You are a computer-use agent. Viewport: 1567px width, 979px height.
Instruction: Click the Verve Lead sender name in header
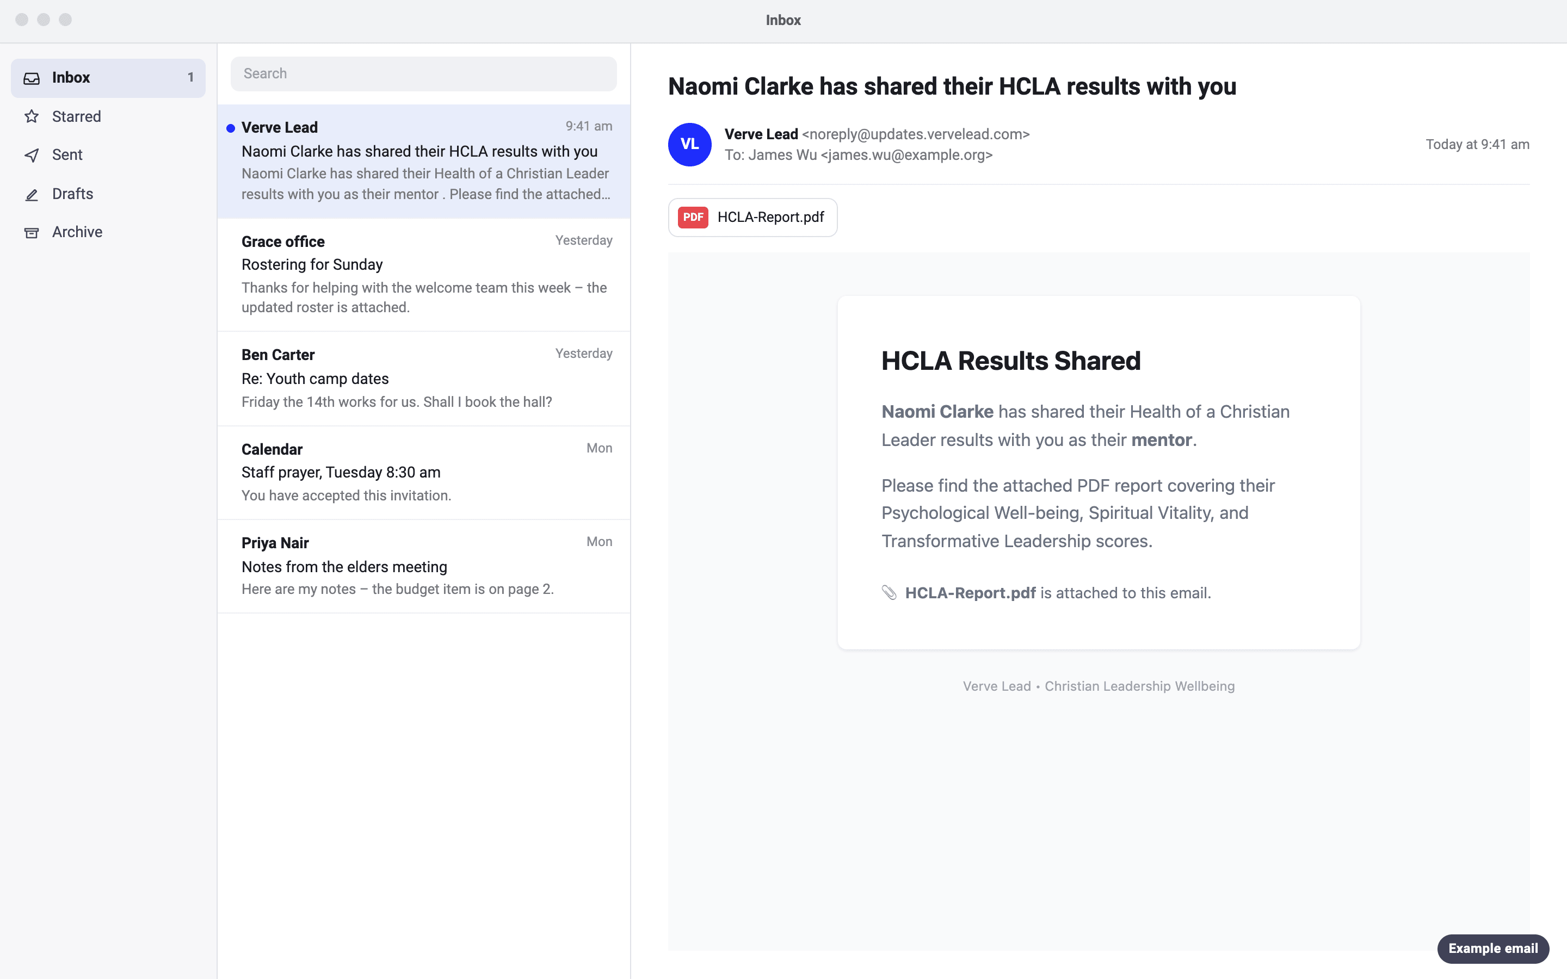point(761,134)
